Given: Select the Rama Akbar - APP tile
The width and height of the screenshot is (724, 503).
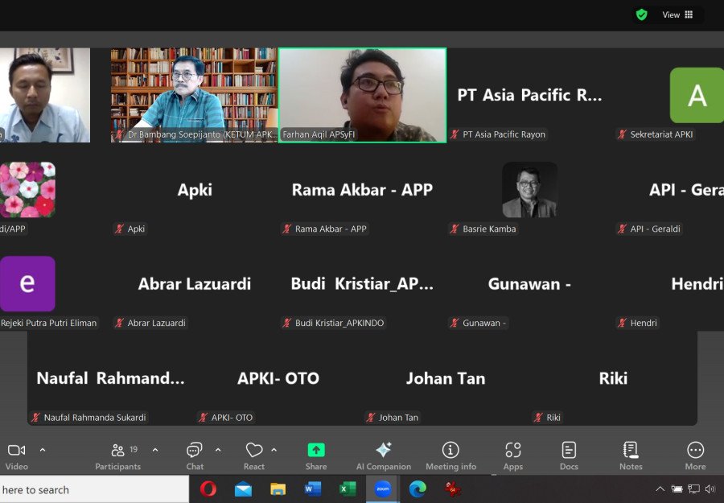Looking at the screenshot, I should (363, 189).
